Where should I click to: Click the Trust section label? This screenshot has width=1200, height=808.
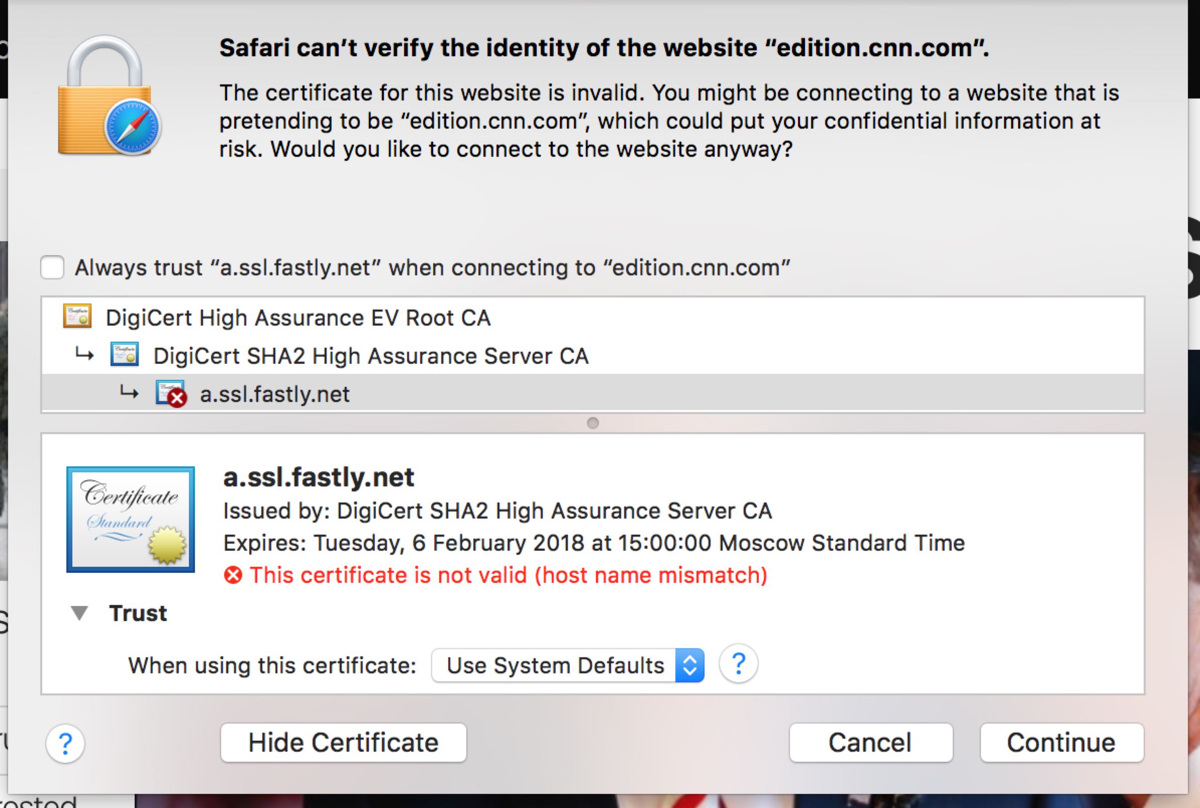point(138,613)
